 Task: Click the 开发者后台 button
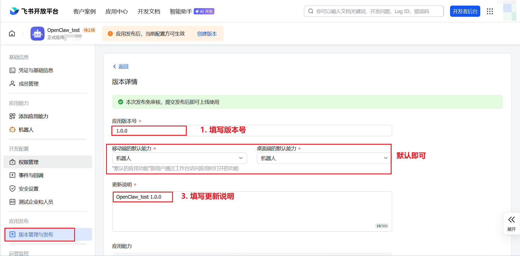click(x=465, y=11)
